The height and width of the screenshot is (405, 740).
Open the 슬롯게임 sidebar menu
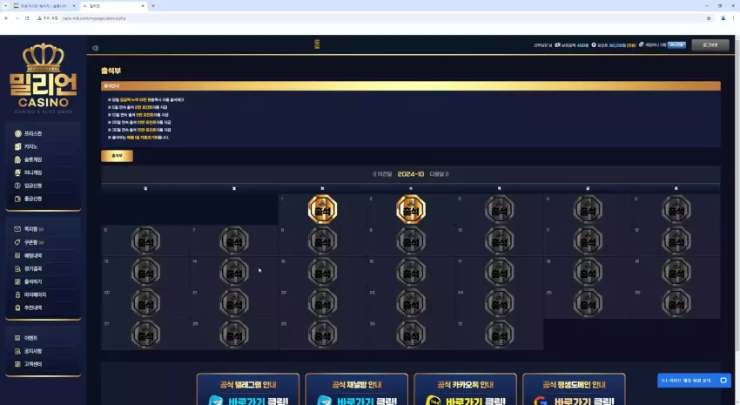click(x=32, y=159)
